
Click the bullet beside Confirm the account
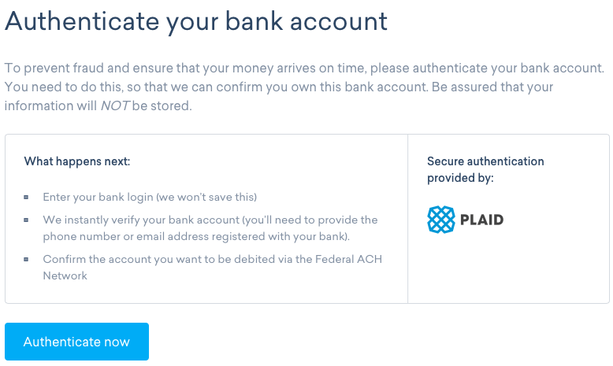coord(26,259)
